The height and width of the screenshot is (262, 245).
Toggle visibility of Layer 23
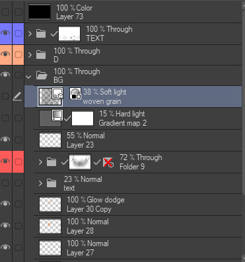(x=5, y=140)
